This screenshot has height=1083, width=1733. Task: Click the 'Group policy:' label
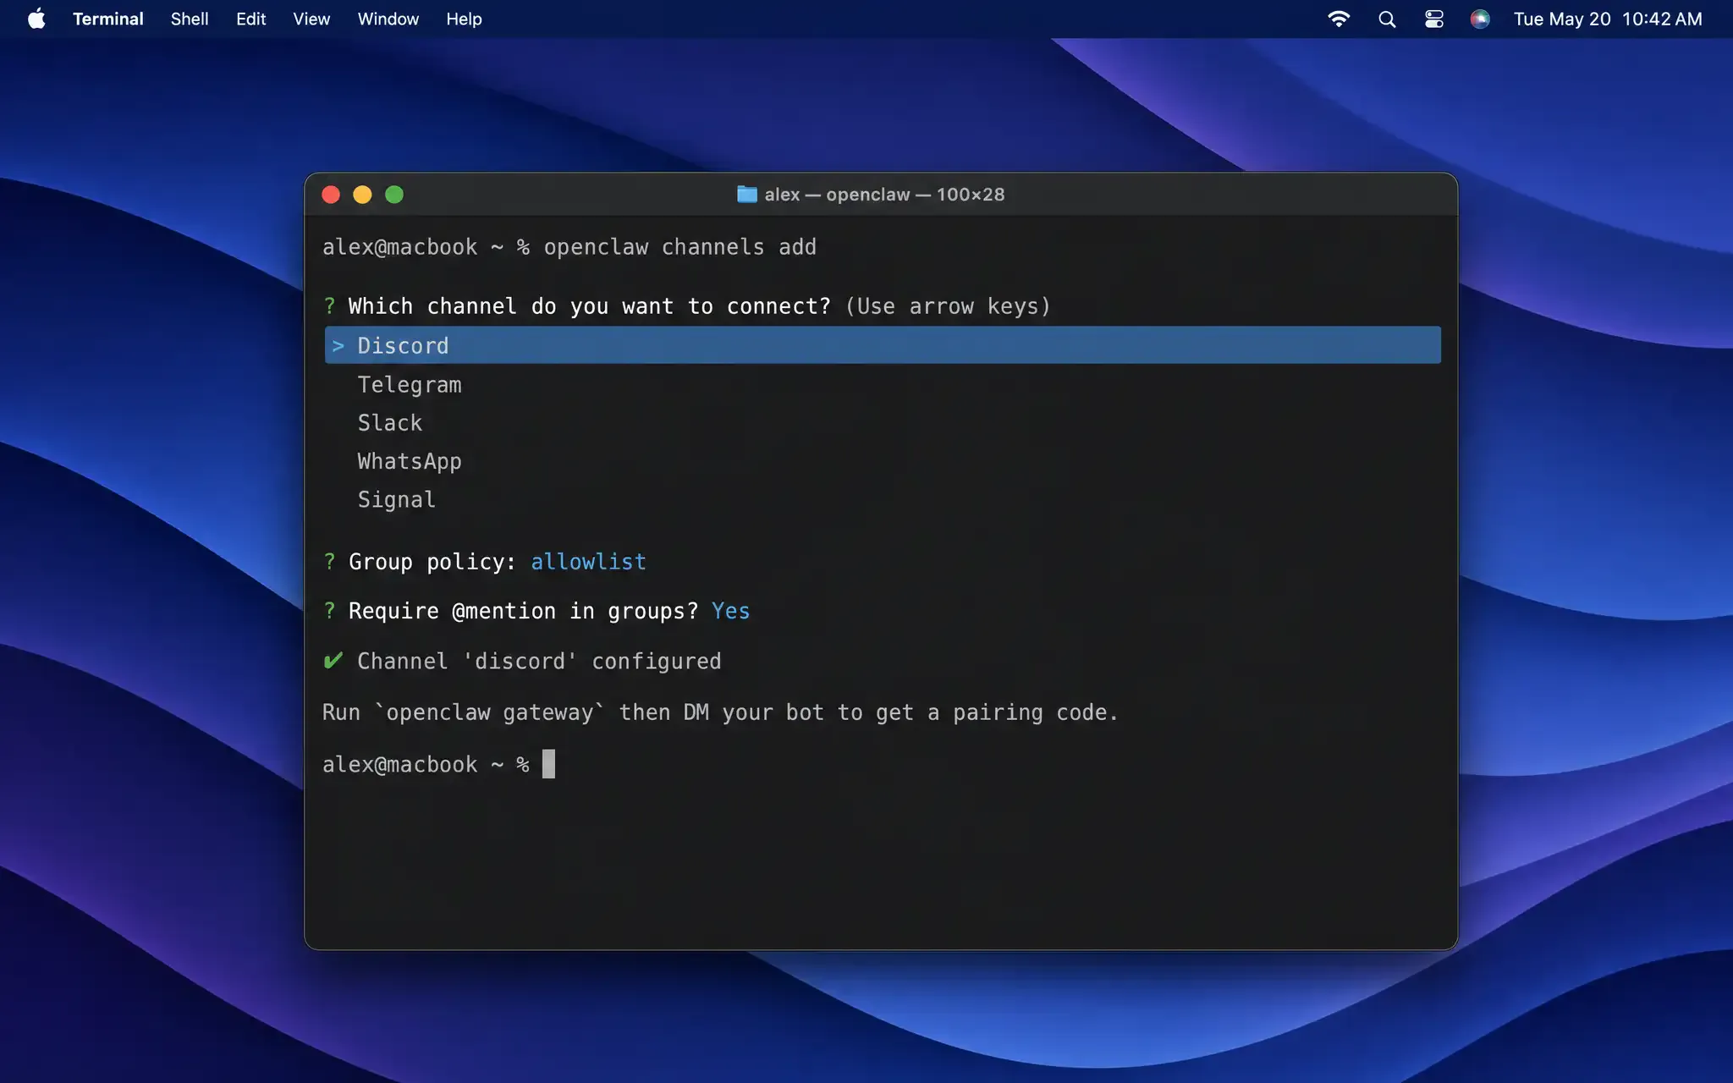click(x=432, y=562)
